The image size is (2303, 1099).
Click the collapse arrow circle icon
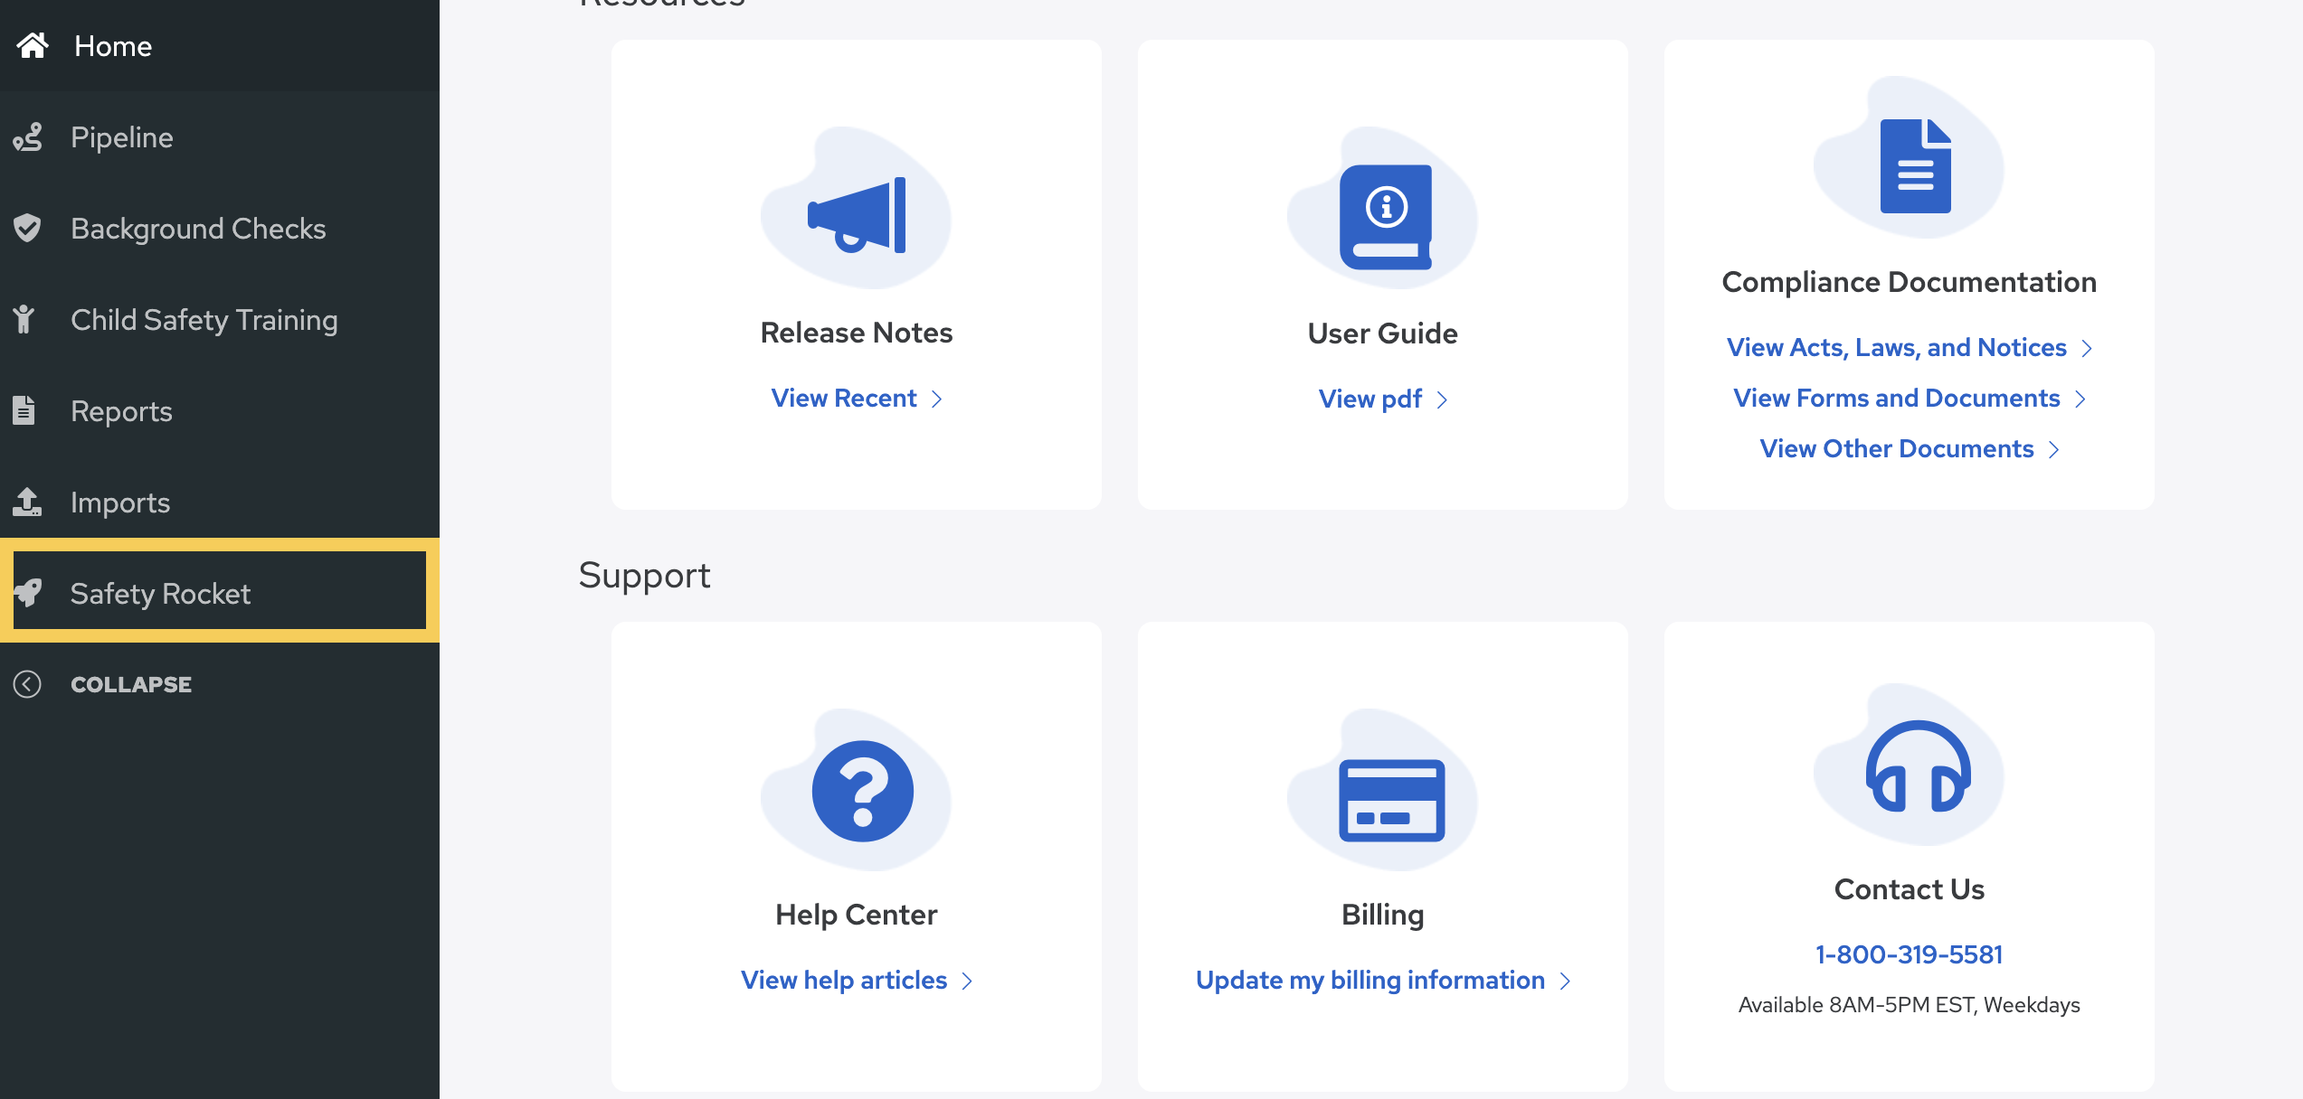pyautogui.click(x=27, y=684)
